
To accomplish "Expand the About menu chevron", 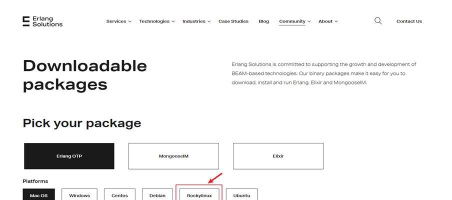I will [x=336, y=21].
